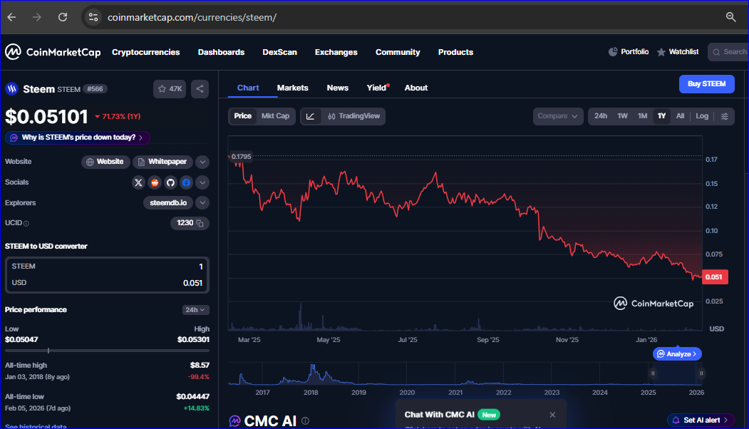Click the share icon for Steem
The width and height of the screenshot is (749, 429).
[200, 89]
